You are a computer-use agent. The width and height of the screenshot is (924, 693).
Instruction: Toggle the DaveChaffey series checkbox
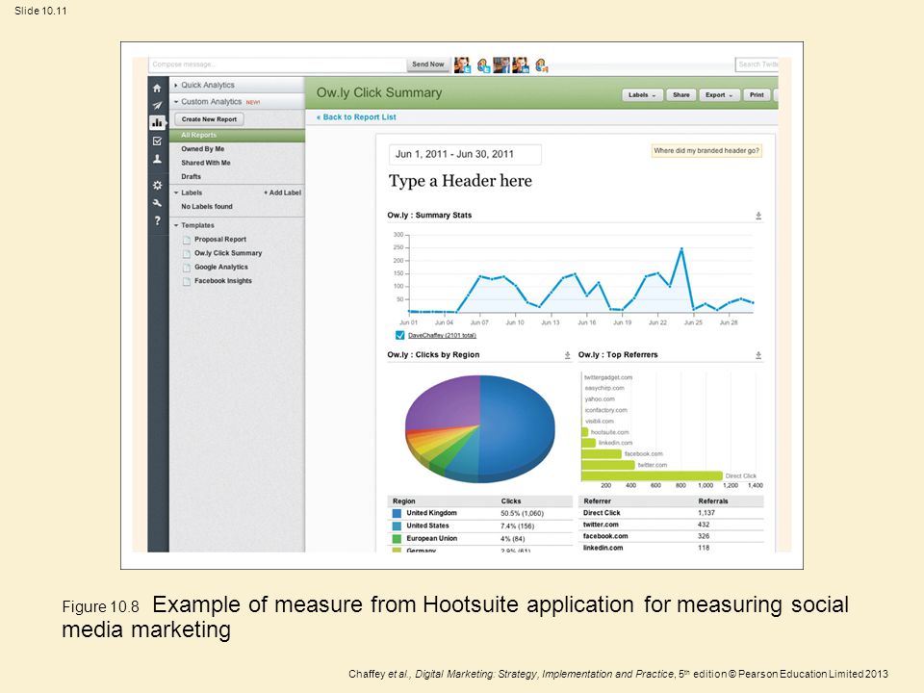400,335
